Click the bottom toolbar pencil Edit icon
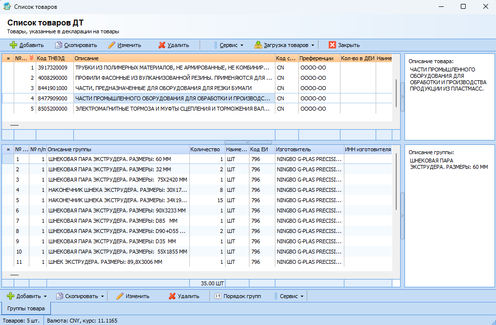496x325 pixels. click(x=120, y=296)
